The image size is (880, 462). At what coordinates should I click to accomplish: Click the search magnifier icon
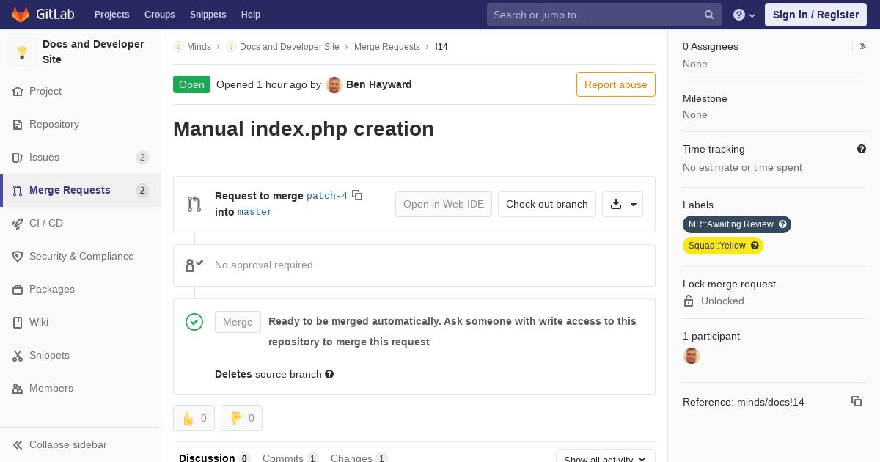click(709, 15)
